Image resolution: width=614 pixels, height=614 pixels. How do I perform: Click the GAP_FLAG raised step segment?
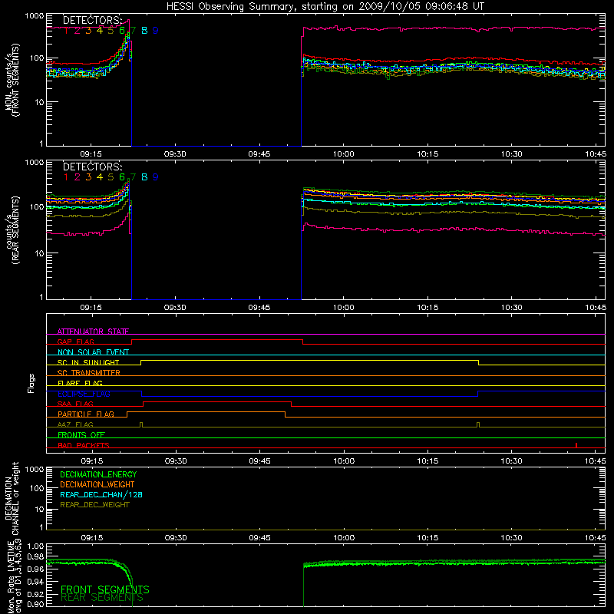point(217,339)
